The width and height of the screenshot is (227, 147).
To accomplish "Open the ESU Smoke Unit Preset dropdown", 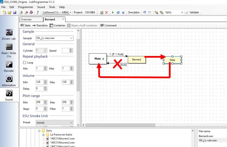I will [55, 123].
